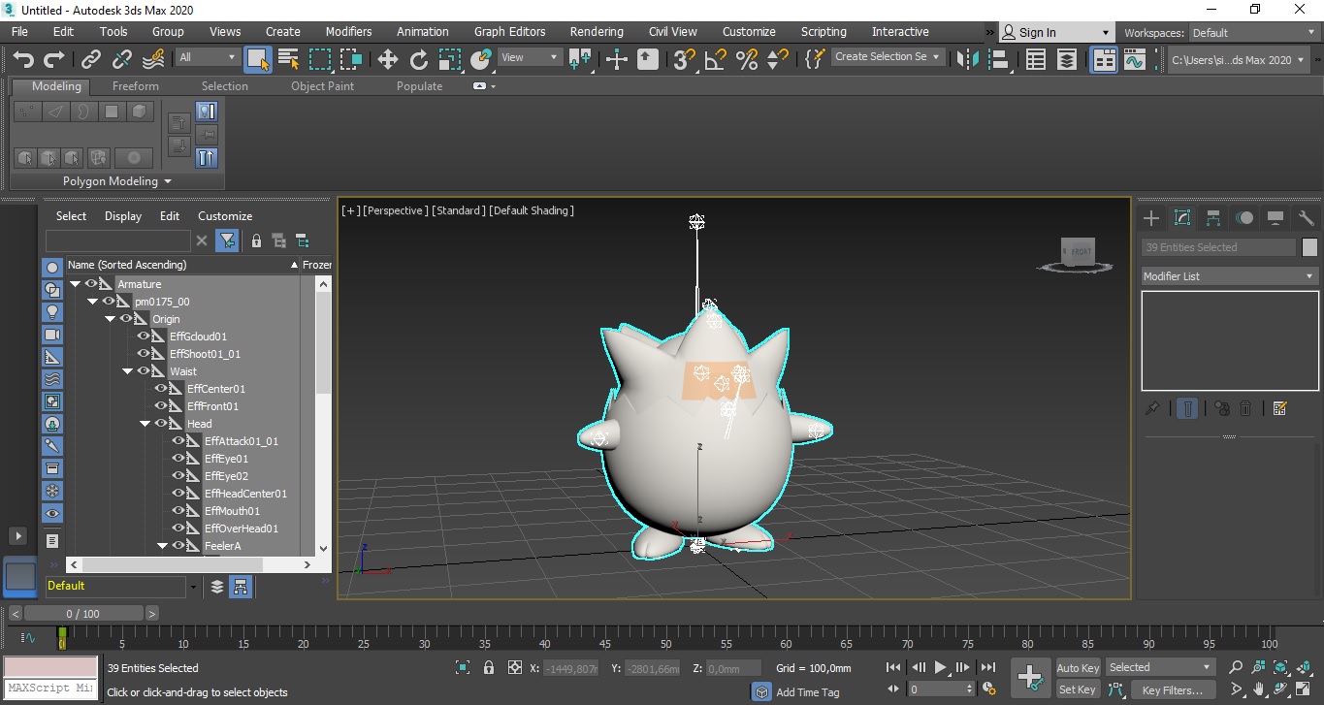Viewport: 1324px width, 705px height.
Task: Open the Hierarchy tab in command panel
Action: tap(1213, 218)
